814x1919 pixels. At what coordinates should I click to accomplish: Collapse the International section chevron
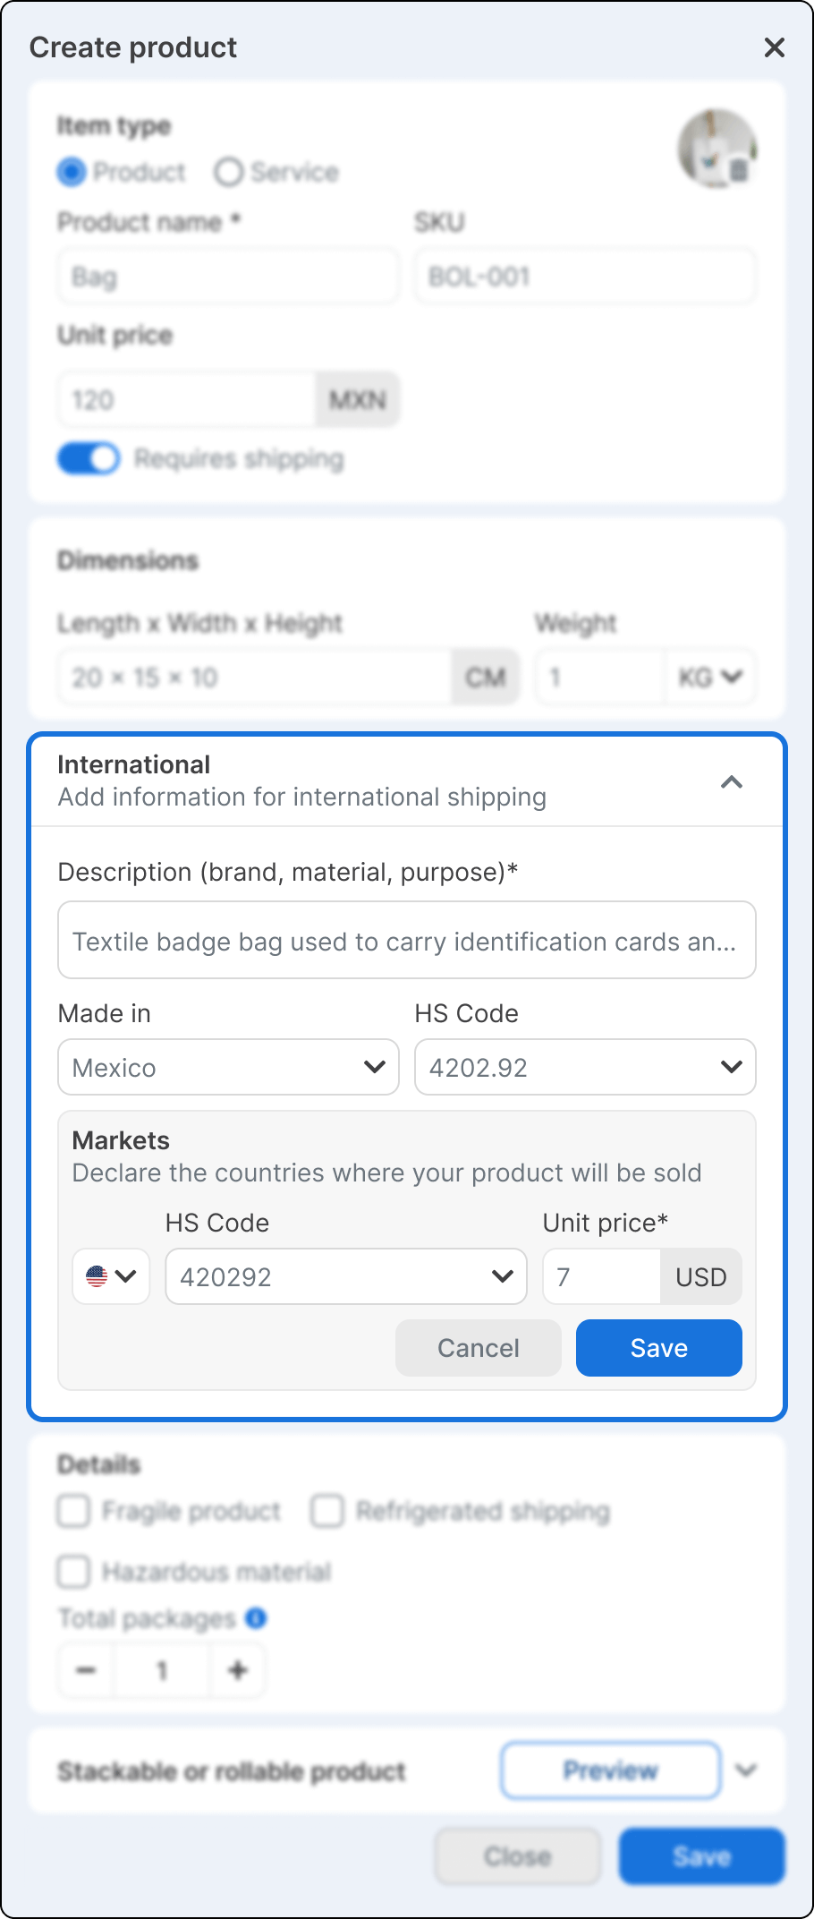(731, 782)
